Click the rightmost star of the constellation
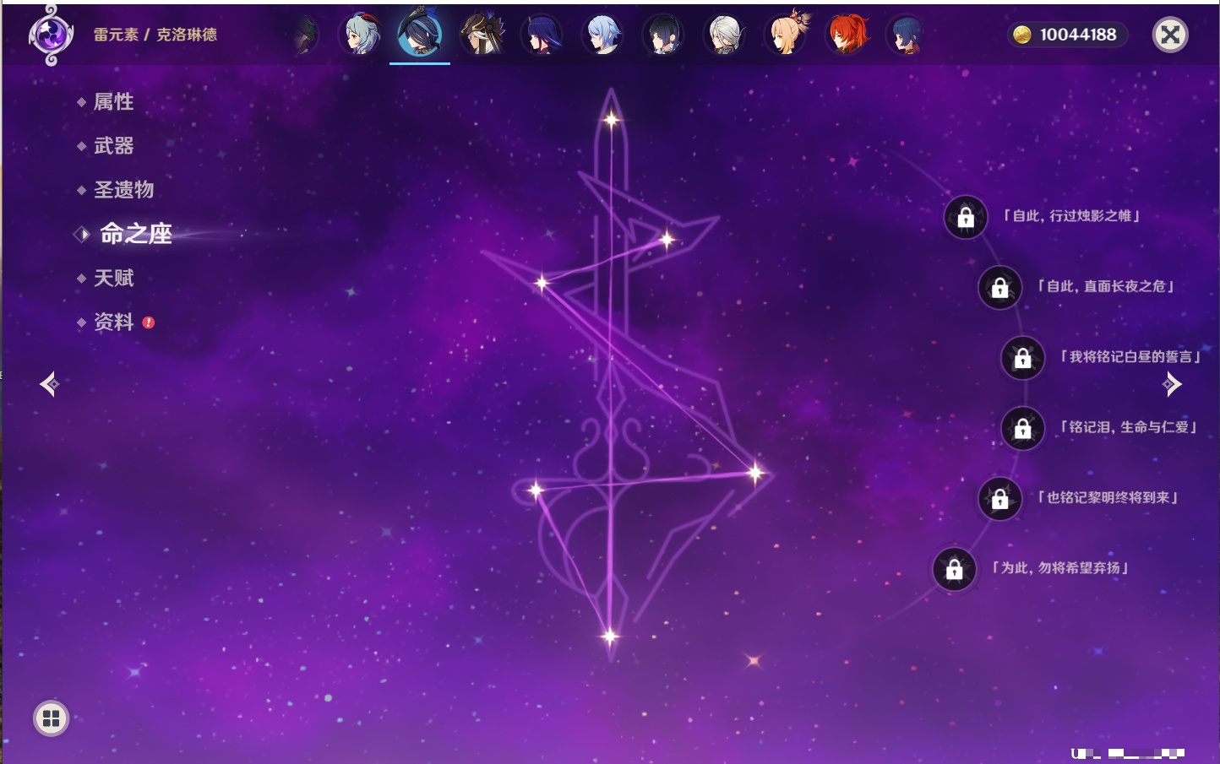The height and width of the screenshot is (764, 1220). tap(754, 473)
